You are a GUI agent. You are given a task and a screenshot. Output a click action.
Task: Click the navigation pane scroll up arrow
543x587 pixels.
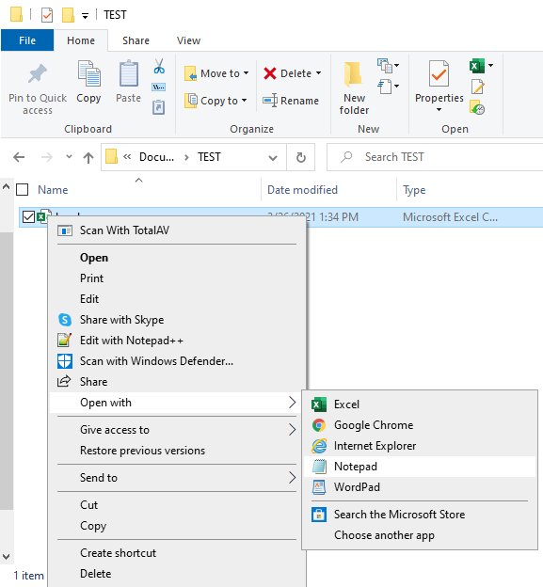click(x=7, y=186)
